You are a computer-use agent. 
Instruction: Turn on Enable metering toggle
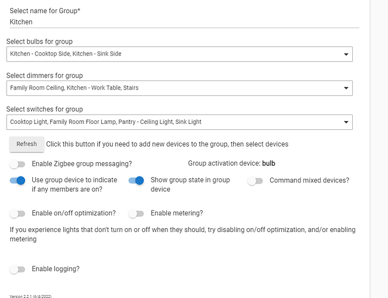[x=136, y=213]
